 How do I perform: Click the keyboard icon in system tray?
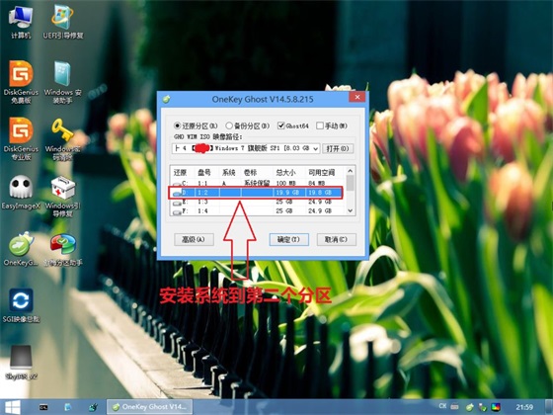point(454,406)
